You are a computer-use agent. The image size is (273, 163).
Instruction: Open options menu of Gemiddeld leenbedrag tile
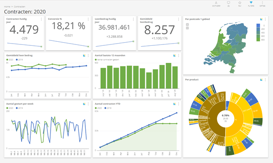(178, 19)
